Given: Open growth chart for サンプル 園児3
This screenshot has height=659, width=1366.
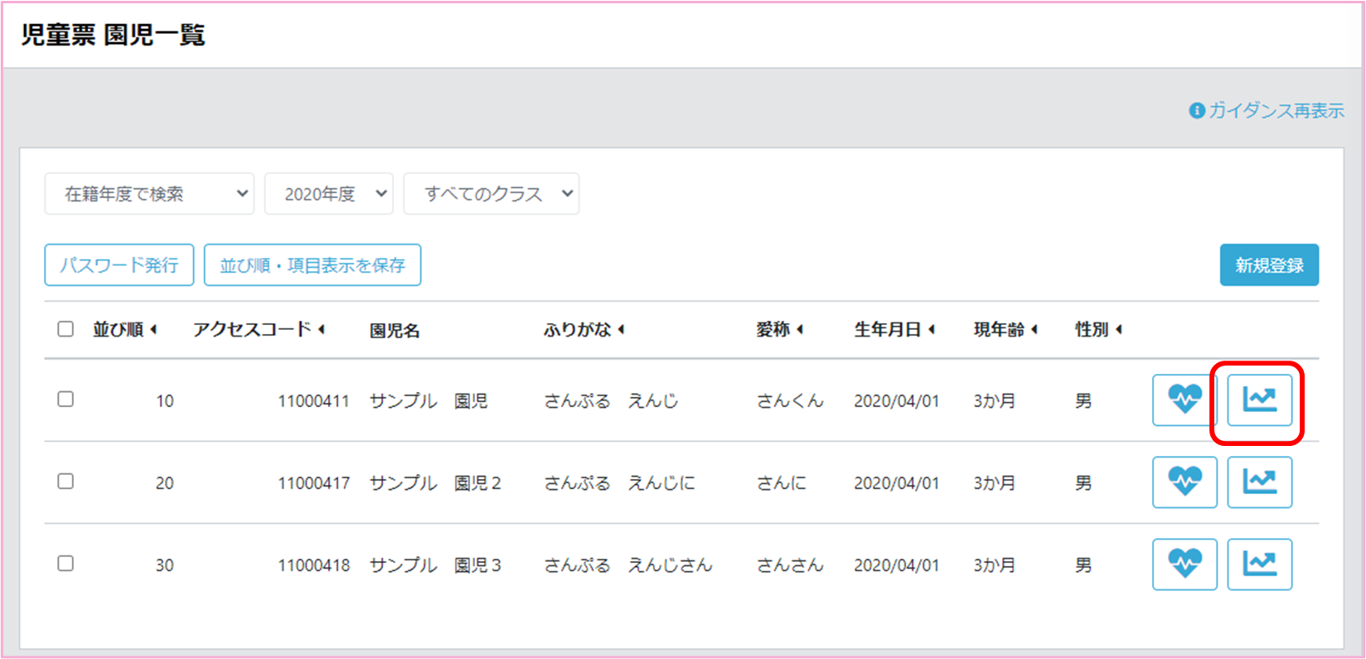Looking at the screenshot, I should [1259, 565].
